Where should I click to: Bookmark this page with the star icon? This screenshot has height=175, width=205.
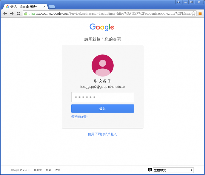193,13
